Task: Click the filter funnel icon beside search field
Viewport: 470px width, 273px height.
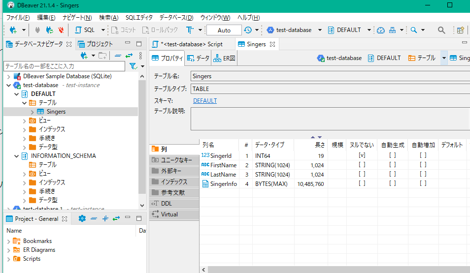Action: point(133,66)
